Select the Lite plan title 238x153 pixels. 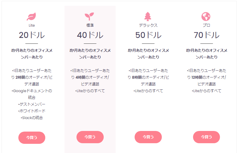32,25
